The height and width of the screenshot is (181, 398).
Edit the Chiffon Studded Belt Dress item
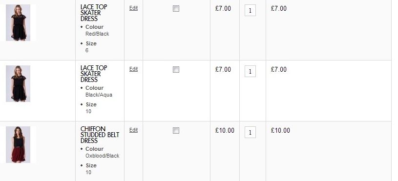[x=133, y=130]
